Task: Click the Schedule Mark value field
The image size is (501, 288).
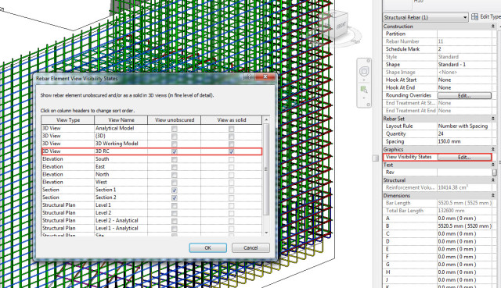Action: click(x=464, y=49)
